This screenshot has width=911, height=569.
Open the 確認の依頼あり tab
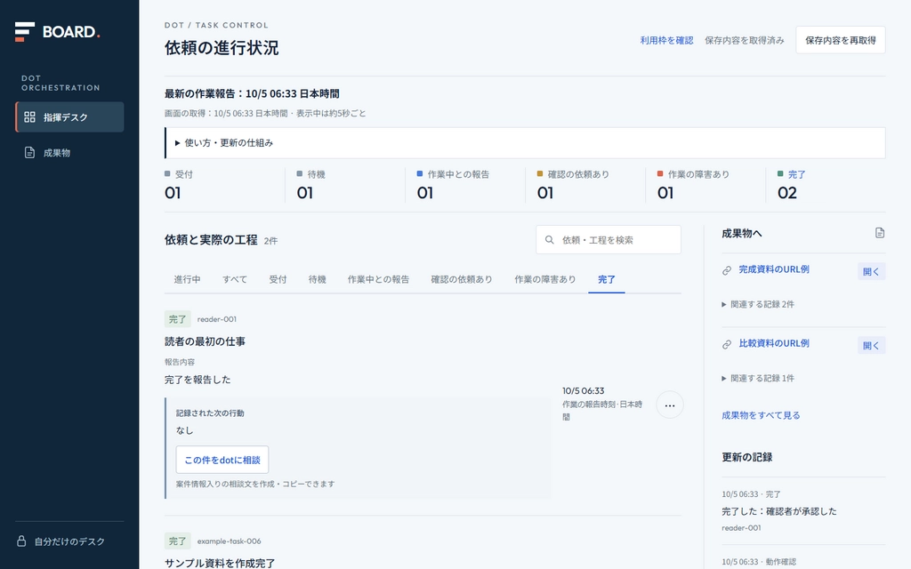(x=462, y=279)
